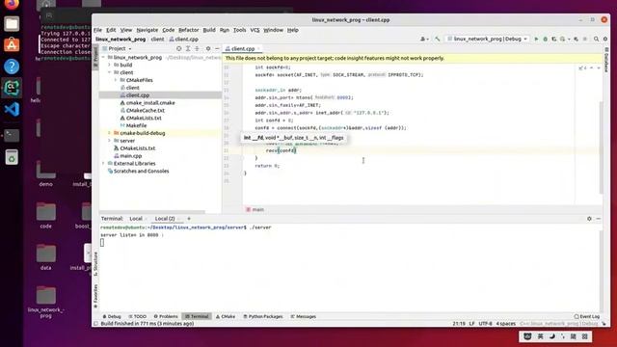Open Search Everywhere magnifier icon
The width and height of the screenshot is (617, 347).
click(597, 39)
